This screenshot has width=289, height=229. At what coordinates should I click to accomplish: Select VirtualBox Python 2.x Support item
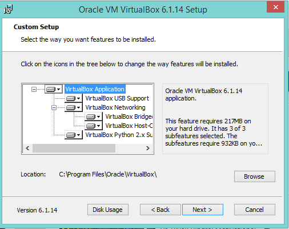click(119, 135)
